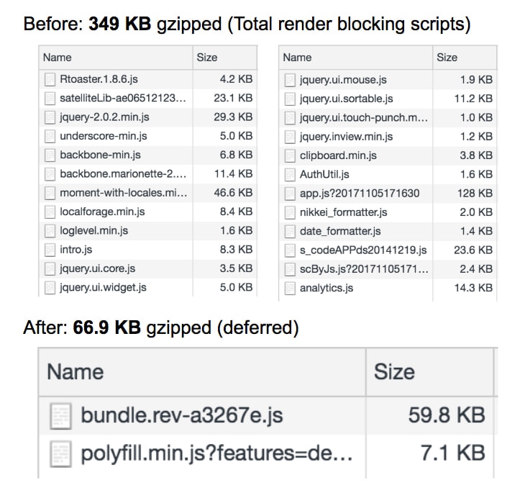Click file icon next to polyfill.min.js

pos(60,453)
